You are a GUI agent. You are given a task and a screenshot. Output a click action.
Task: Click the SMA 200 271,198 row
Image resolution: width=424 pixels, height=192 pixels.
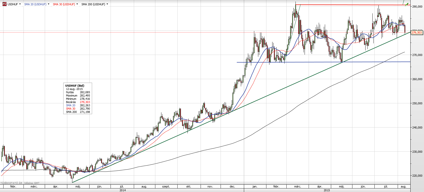[78, 112]
